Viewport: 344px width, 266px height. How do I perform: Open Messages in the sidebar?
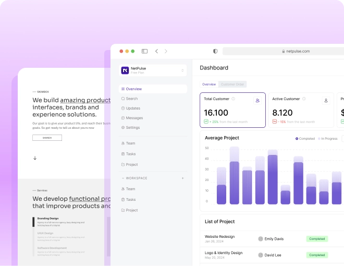(x=134, y=118)
